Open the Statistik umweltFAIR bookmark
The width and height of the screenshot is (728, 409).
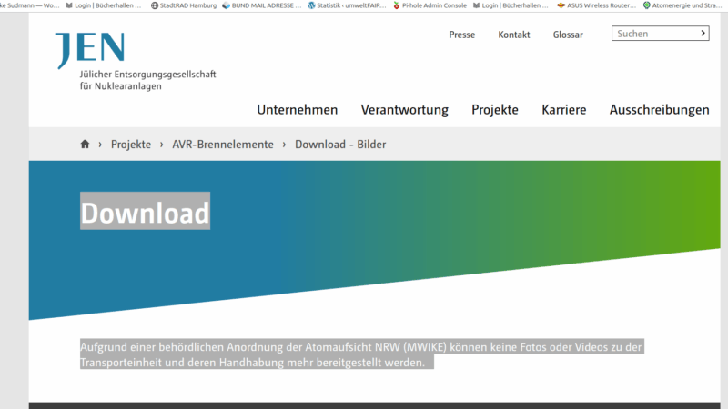coord(348,5)
